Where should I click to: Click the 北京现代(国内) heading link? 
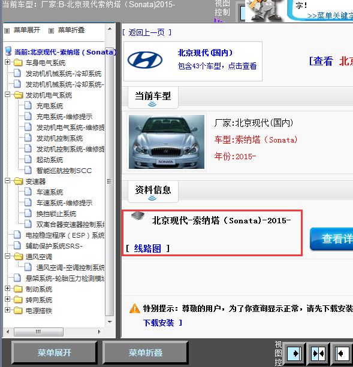(205, 53)
